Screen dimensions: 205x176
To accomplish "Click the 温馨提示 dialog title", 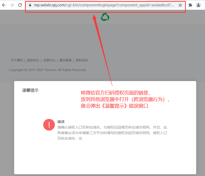I will (30, 90).
